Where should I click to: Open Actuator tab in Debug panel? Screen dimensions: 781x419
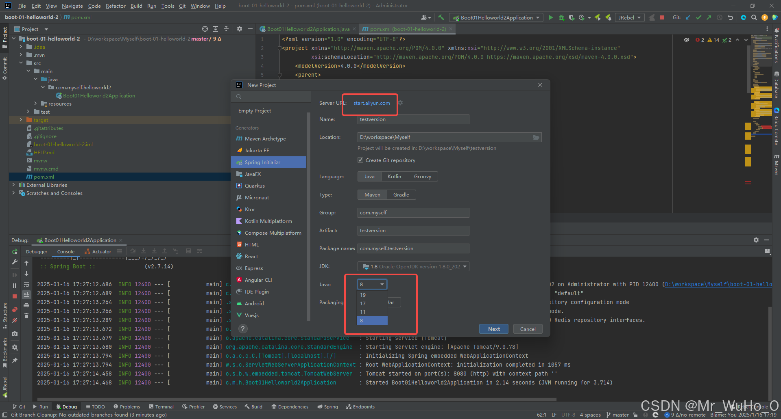pyautogui.click(x=98, y=252)
